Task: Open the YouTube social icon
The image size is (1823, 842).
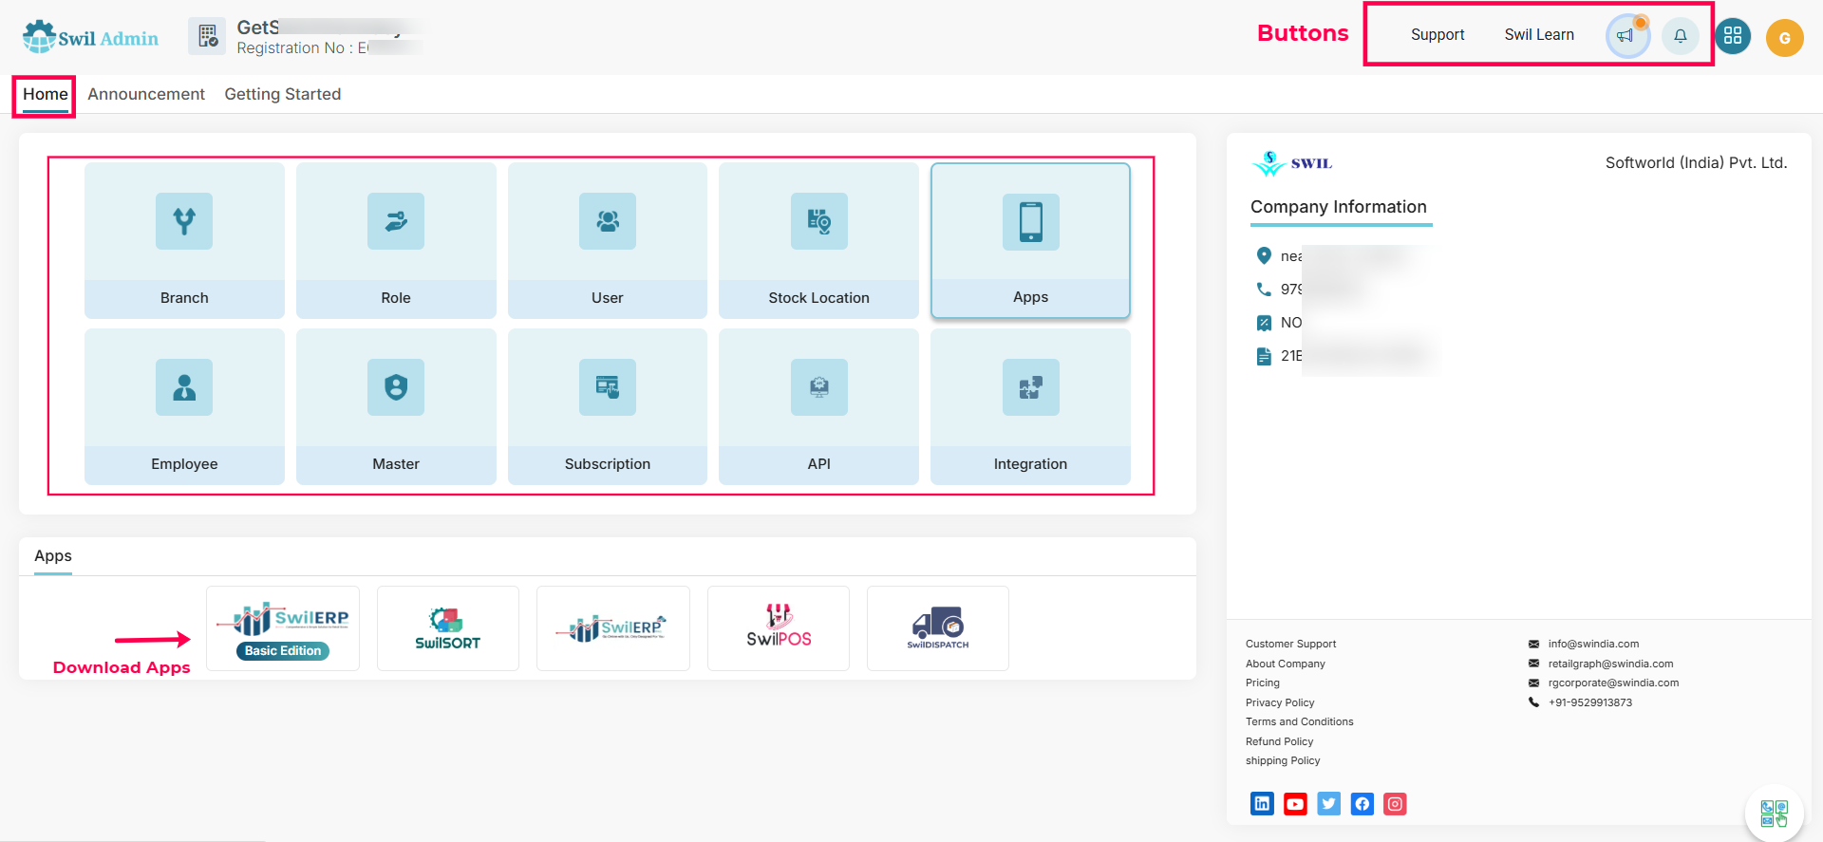Action: [1295, 804]
